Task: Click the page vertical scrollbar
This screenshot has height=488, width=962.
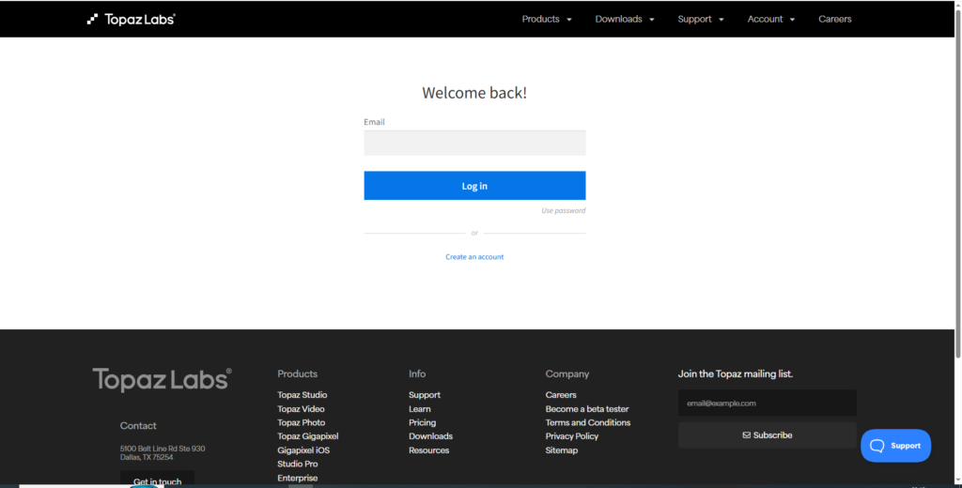Action: 957,188
